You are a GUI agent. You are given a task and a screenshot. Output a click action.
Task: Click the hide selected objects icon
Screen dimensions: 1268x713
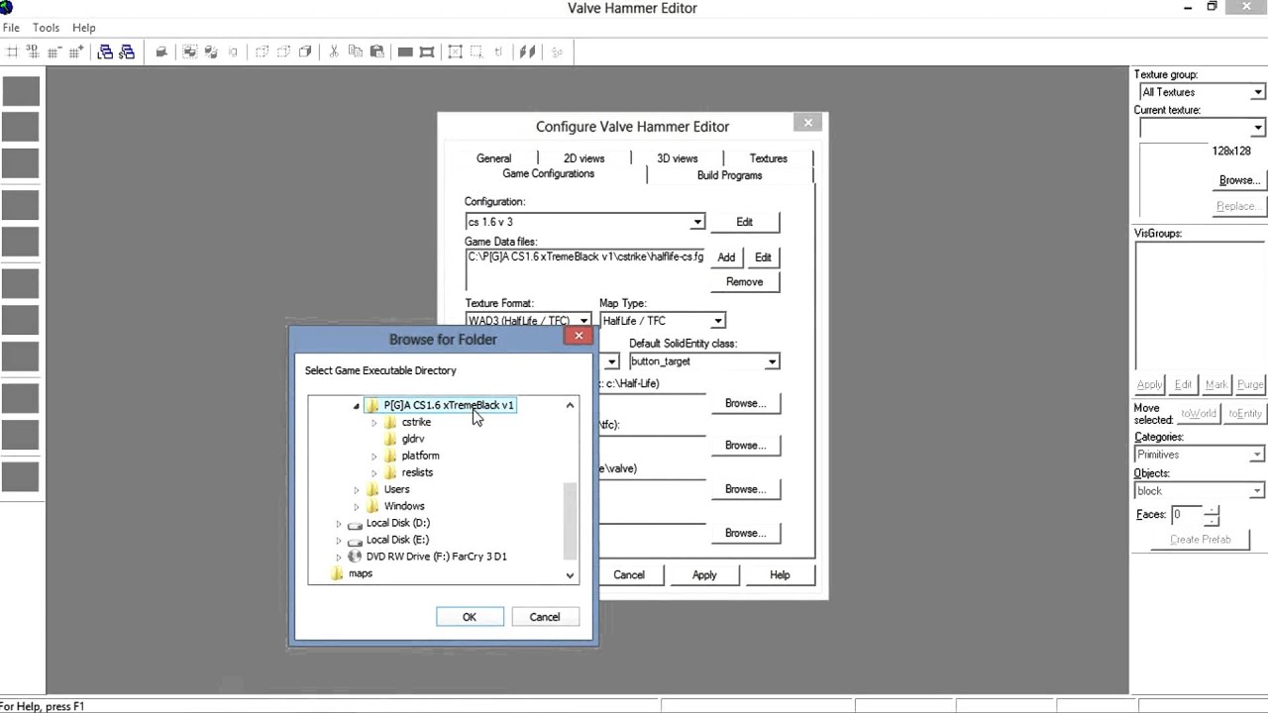coord(262,51)
